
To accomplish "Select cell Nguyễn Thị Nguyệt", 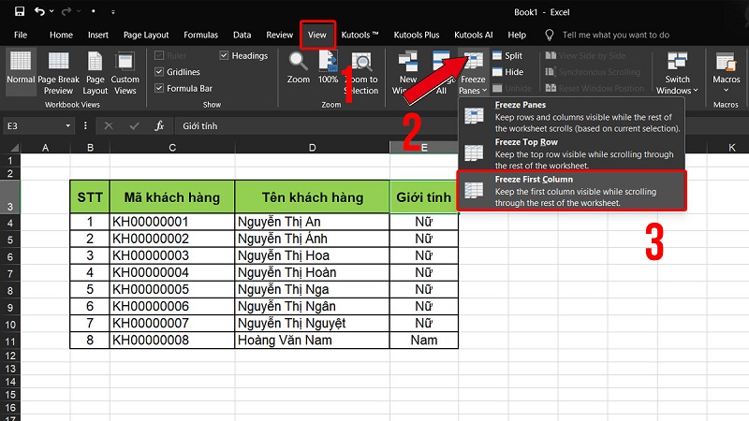I will (312, 324).
